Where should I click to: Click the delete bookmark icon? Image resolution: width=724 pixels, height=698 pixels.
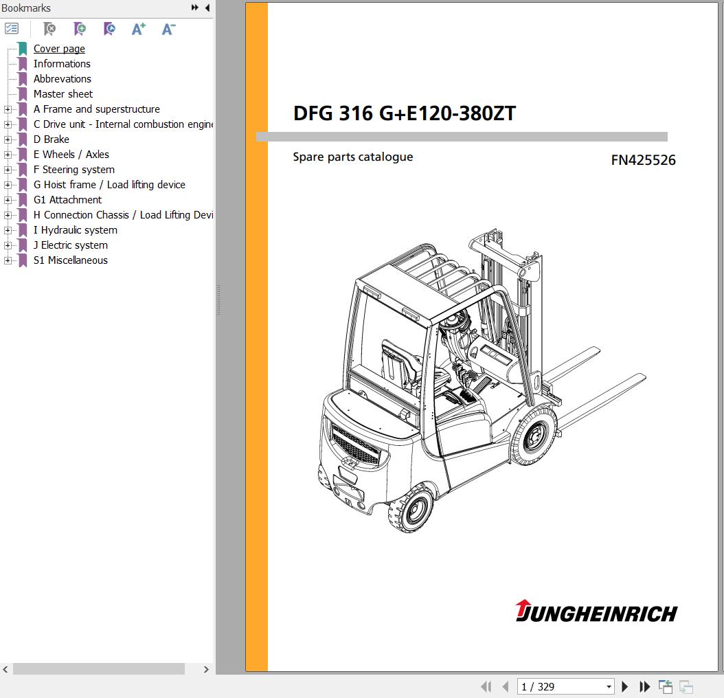[49, 29]
